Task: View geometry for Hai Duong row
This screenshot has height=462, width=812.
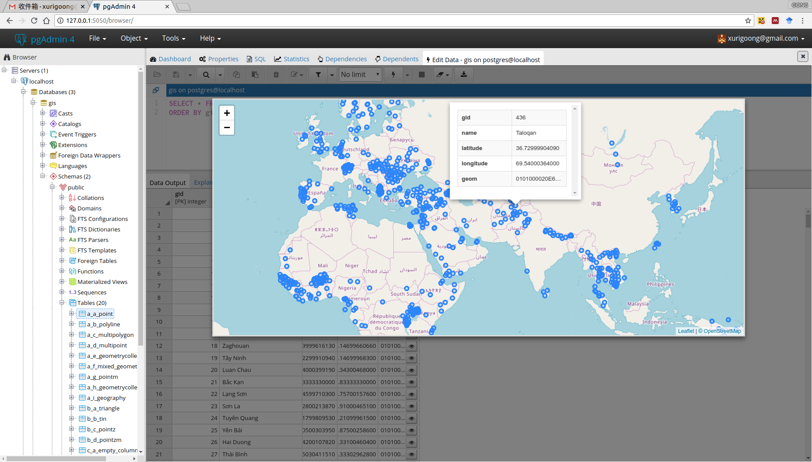Action: [411, 442]
